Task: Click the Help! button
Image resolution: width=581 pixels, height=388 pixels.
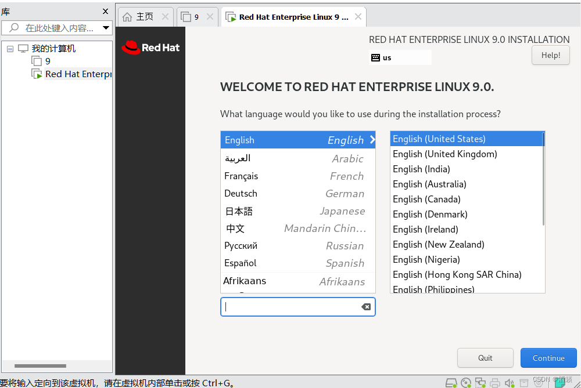Action: pos(551,55)
